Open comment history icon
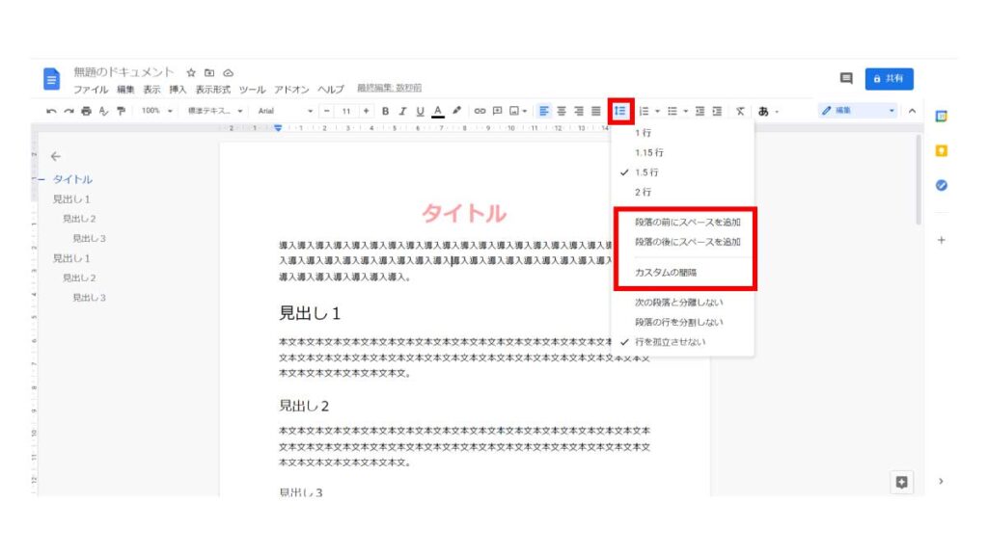The height and width of the screenshot is (555, 988). [x=846, y=79]
